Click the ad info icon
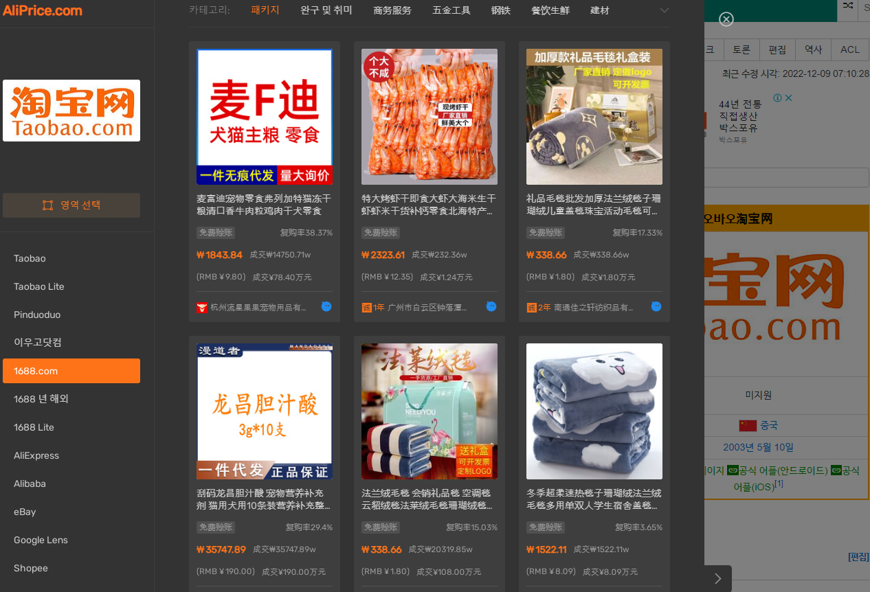This screenshot has width=870, height=592. click(x=777, y=98)
